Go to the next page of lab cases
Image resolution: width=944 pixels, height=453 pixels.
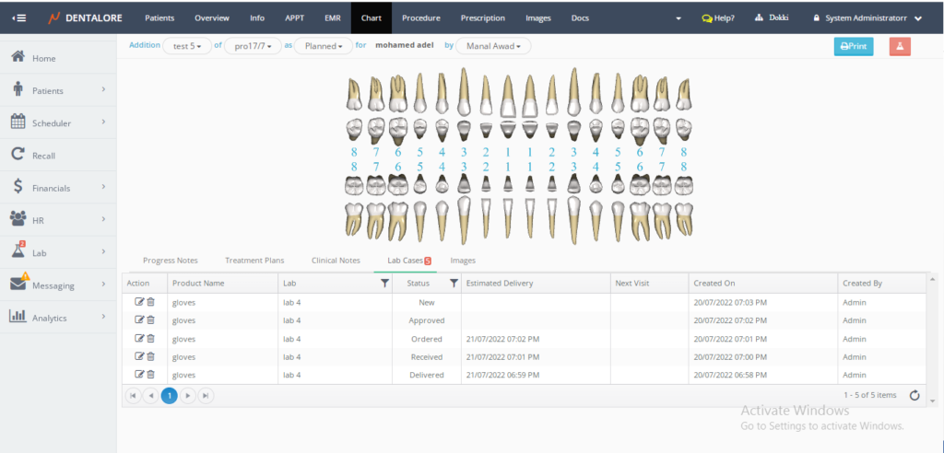pyautogui.click(x=188, y=395)
